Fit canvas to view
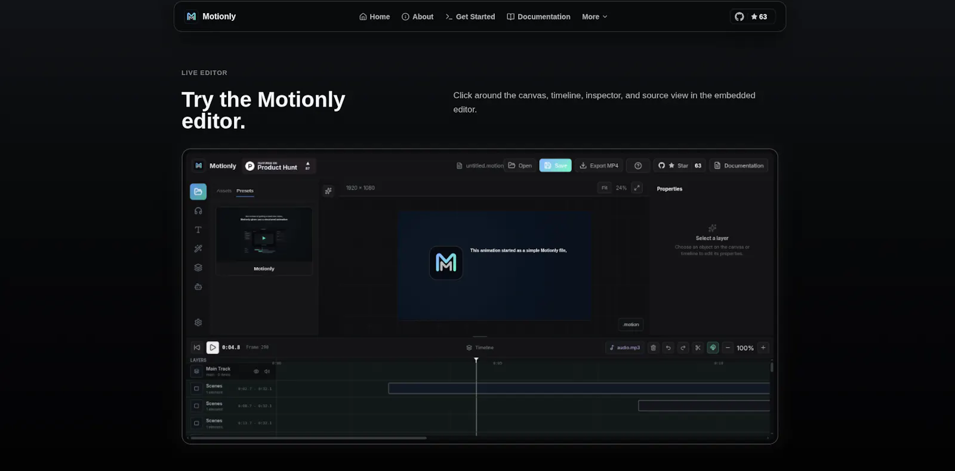 605,188
